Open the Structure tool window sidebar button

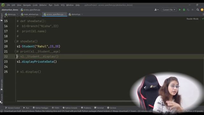(x=2, y=99)
